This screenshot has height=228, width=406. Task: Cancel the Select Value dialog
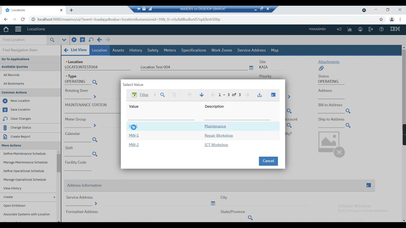point(268,161)
